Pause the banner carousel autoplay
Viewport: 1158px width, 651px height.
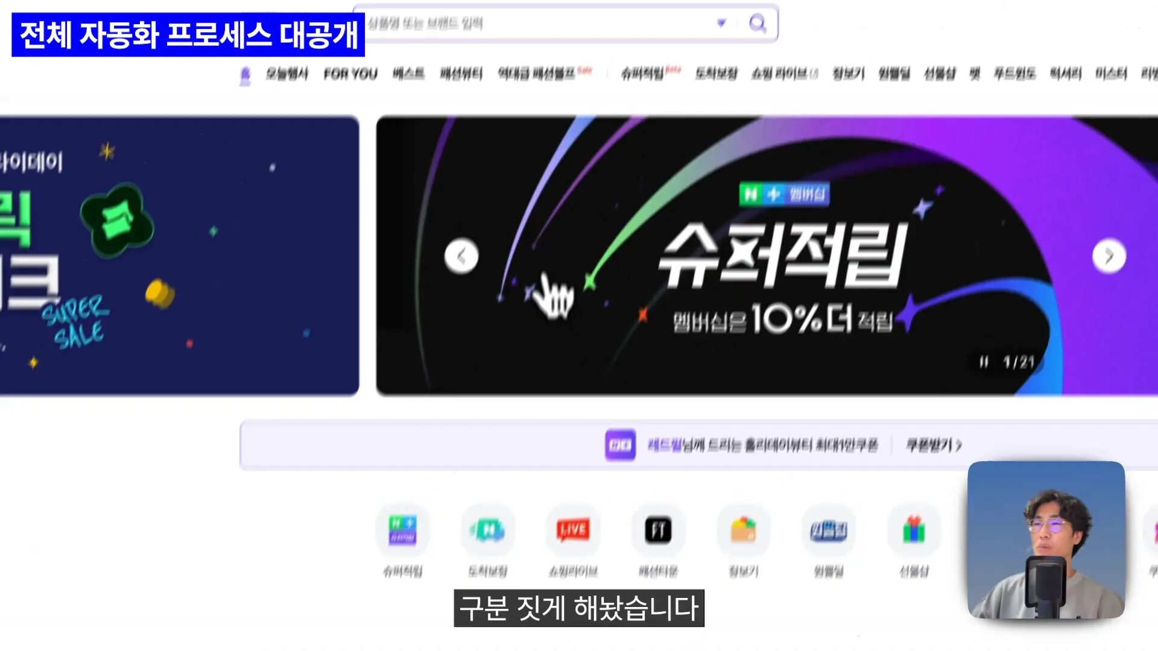[x=984, y=362]
